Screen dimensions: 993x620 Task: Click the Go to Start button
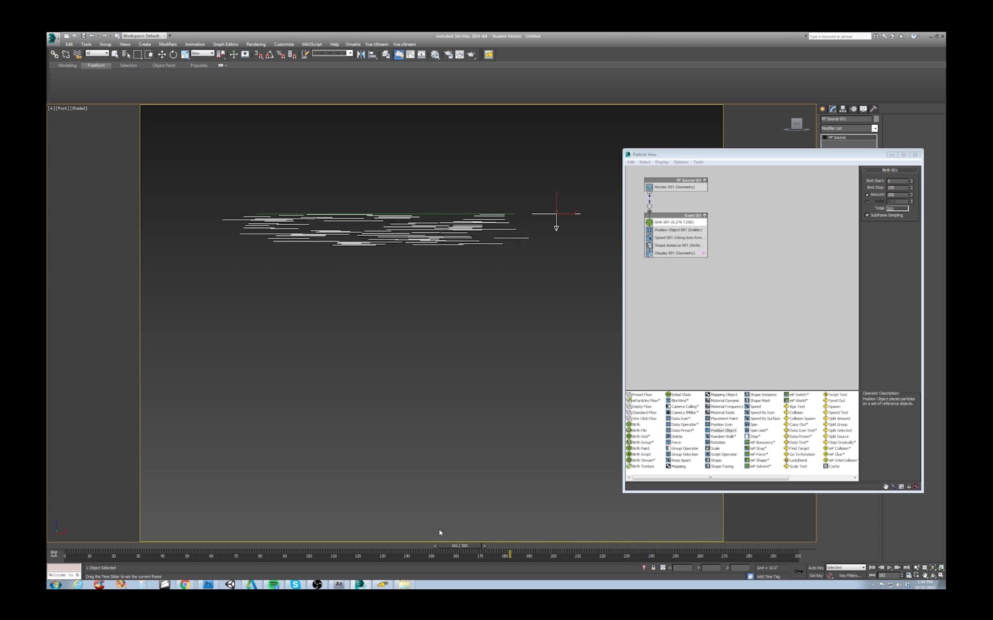872,567
